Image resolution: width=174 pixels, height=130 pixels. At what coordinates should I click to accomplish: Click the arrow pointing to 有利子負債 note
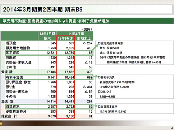coord(95,76)
